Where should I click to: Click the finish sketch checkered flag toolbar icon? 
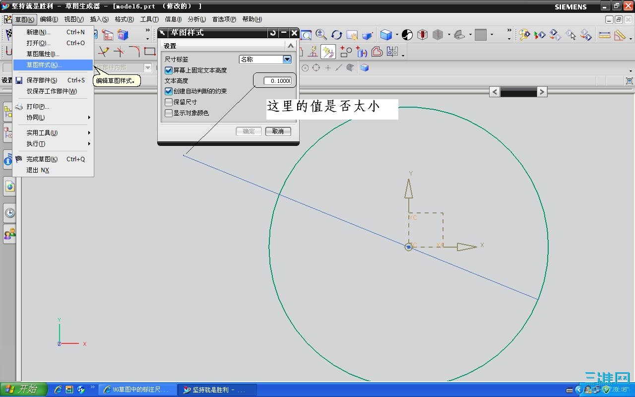pos(9,34)
